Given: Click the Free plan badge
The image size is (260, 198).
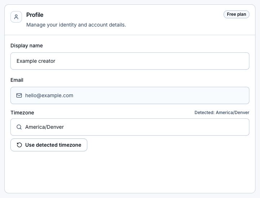Looking at the screenshot, I should click(236, 14).
